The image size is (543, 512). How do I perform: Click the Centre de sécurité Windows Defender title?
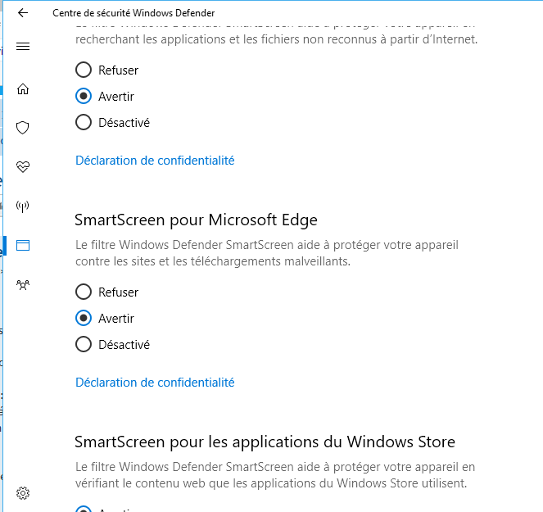tap(133, 13)
